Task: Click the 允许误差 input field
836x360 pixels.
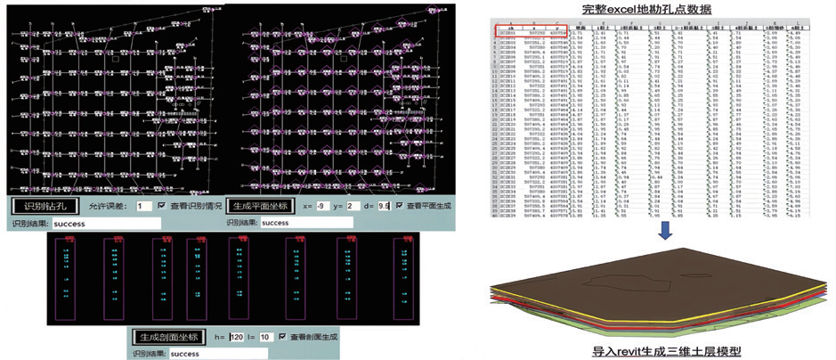Action: pos(142,206)
